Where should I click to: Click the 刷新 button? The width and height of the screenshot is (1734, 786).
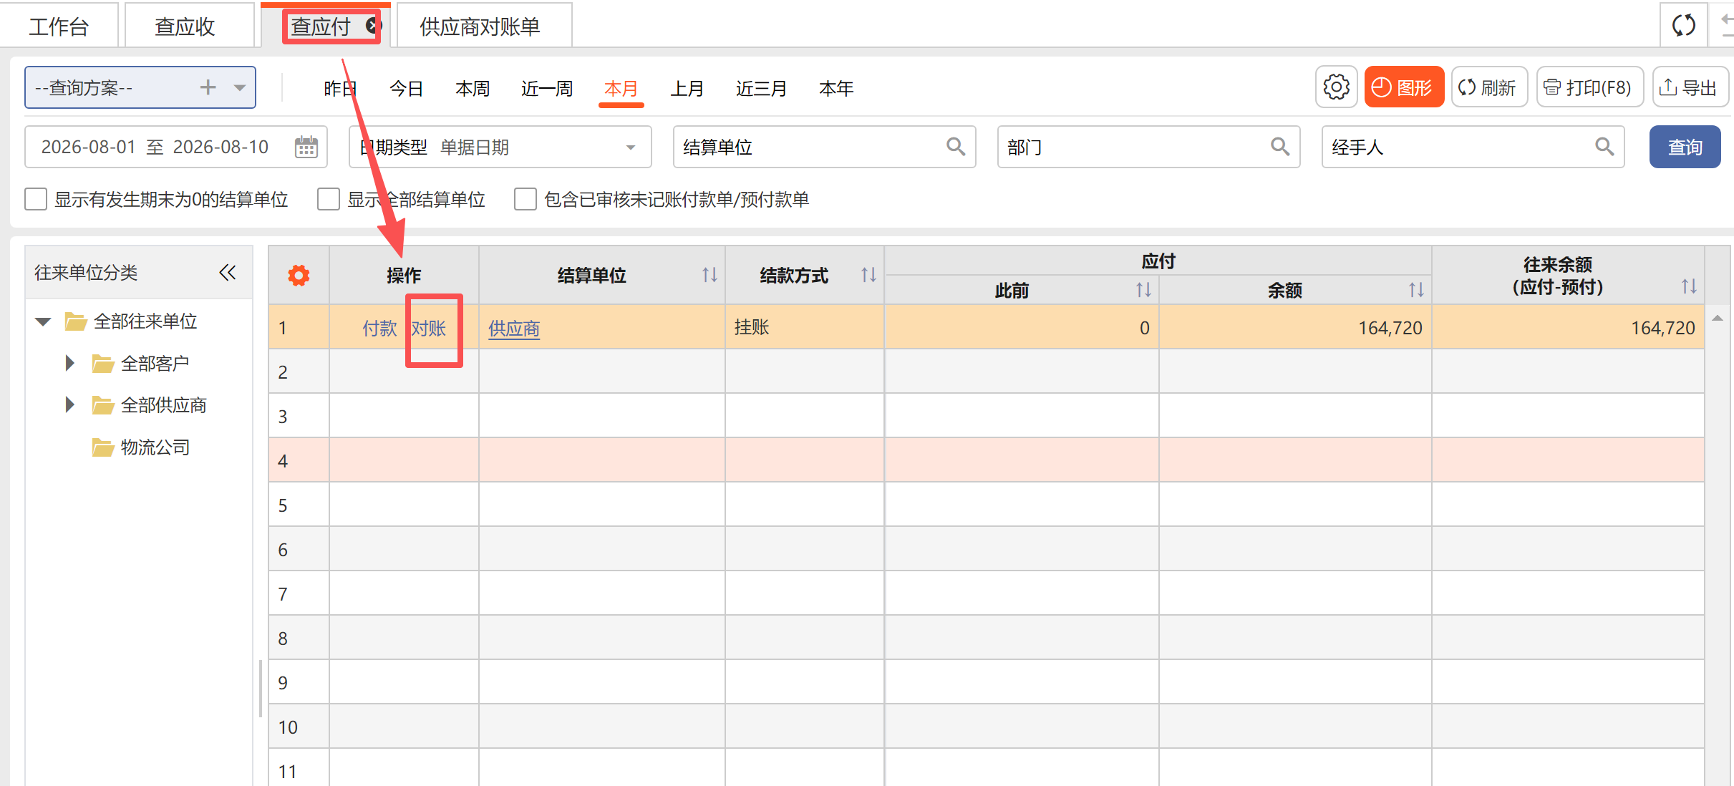pyautogui.click(x=1489, y=87)
